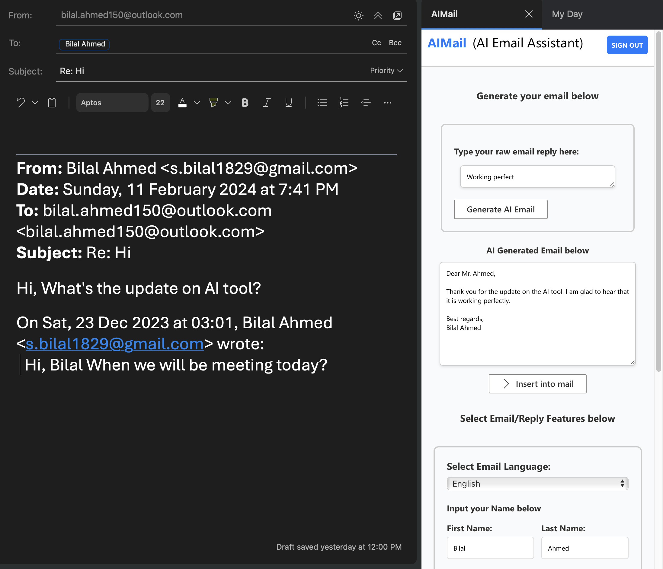Click the decrease indent icon
This screenshot has height=569, width=663.
[x=365, y=103]
